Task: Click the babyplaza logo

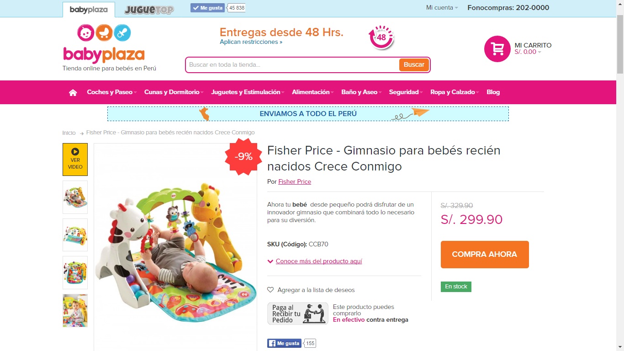Action: pos(104,44)
